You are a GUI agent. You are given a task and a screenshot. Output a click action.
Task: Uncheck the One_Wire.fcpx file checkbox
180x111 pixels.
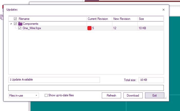click(x=20, y=28)
